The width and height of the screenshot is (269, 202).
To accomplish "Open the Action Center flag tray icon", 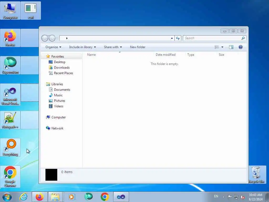I will tap(230, 197).
